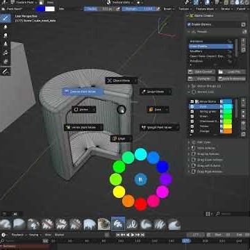Click the selected brush thumbnail in brush strip
The height and width of the screenshot is (250, 250).
tap(118, 224)
